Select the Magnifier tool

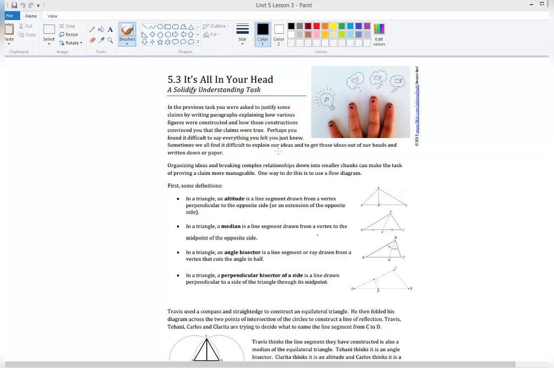110,40
